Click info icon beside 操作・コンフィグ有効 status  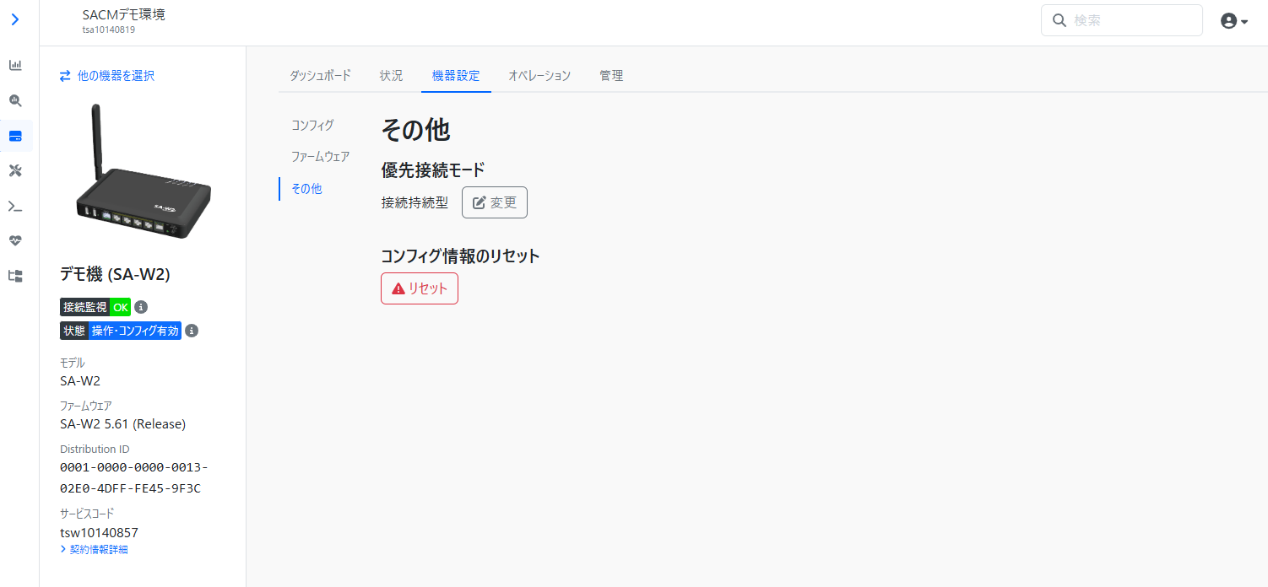coord(192,331)
